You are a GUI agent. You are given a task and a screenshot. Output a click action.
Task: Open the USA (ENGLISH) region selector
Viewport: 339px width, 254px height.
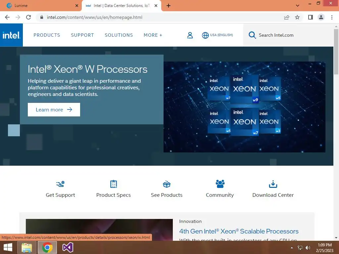221,35
